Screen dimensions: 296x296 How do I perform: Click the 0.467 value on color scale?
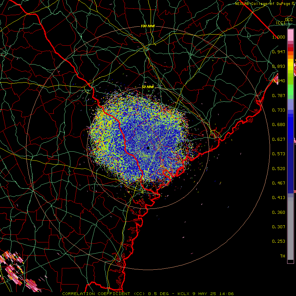pos(279,183)
